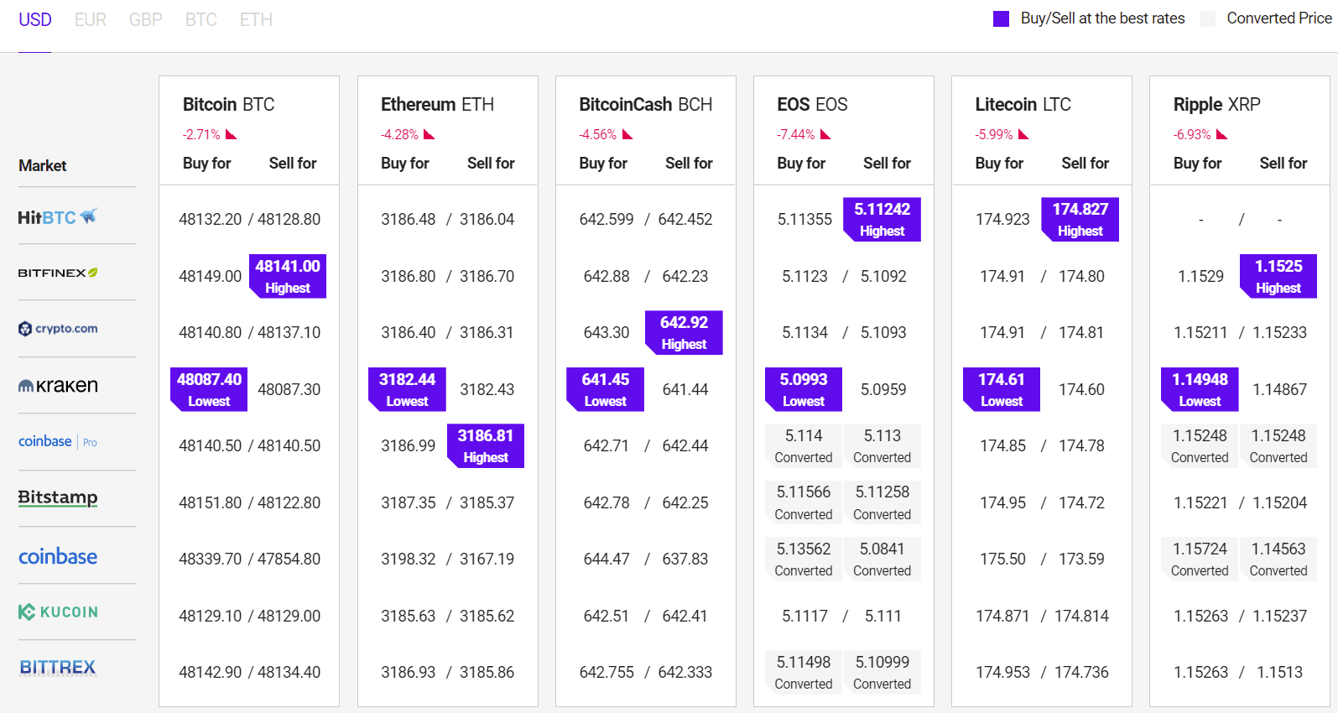
Task: Click Kraken lowest EOS buy price 5.0993
Action: coord(803,389)
